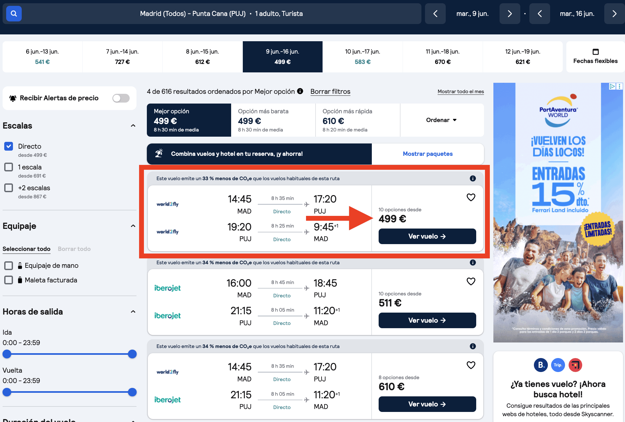Select the Opción más rápida tab

click(x=358, y=120)
